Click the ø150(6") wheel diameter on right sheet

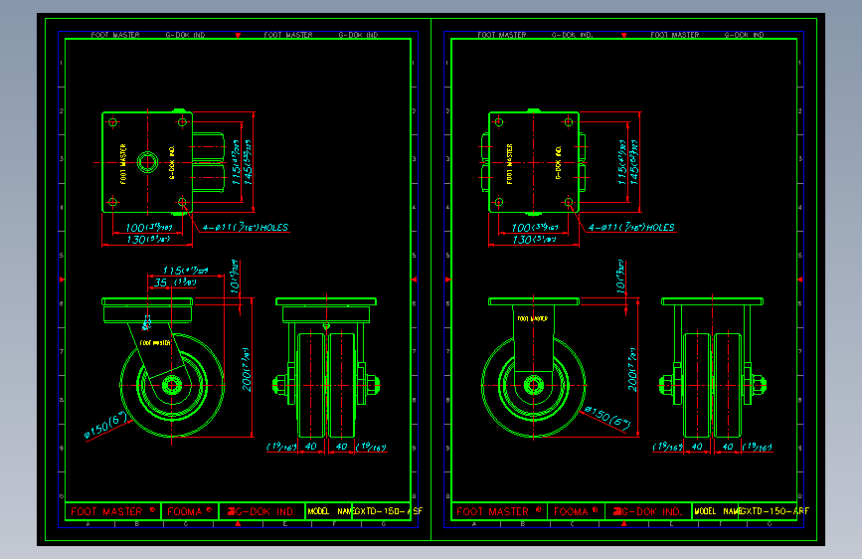[x=606, y=418]
